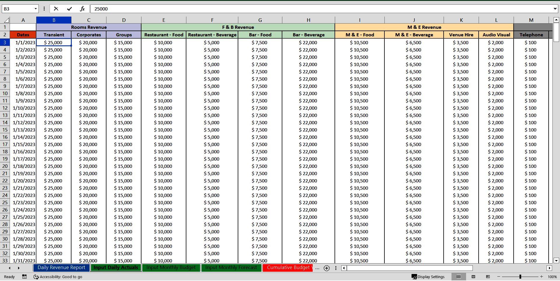
Task: Open the Insert Function dialog
Action: [82, 9]
